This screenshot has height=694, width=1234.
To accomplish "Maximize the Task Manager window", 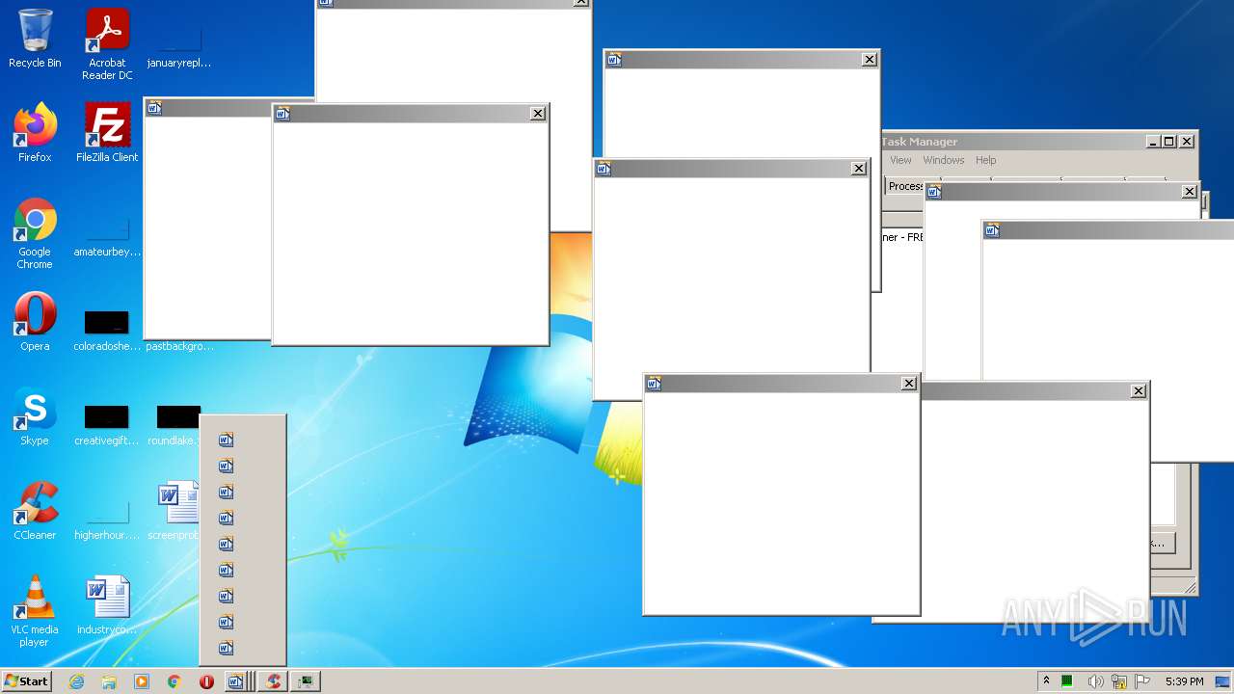I will (x=1169, y=142).
